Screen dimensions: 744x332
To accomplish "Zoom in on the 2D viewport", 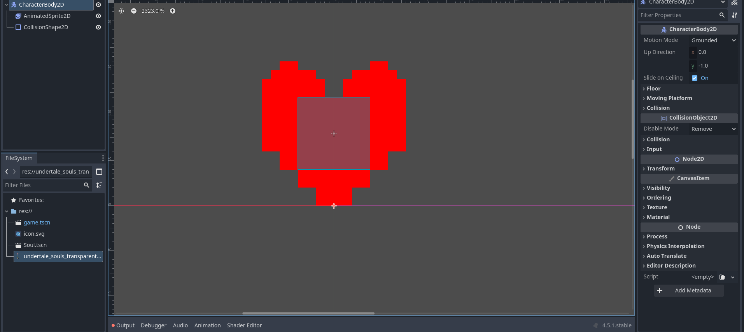I will [x=173, y=11].
